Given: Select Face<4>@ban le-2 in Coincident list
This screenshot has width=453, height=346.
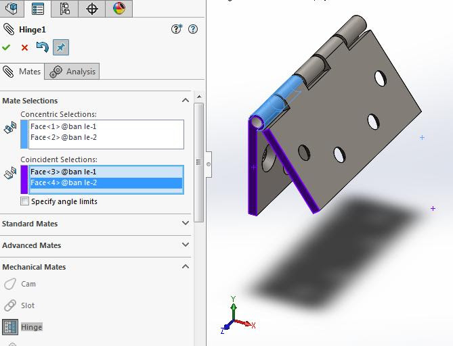Looking at the screenshot, I should coord(106,183).
